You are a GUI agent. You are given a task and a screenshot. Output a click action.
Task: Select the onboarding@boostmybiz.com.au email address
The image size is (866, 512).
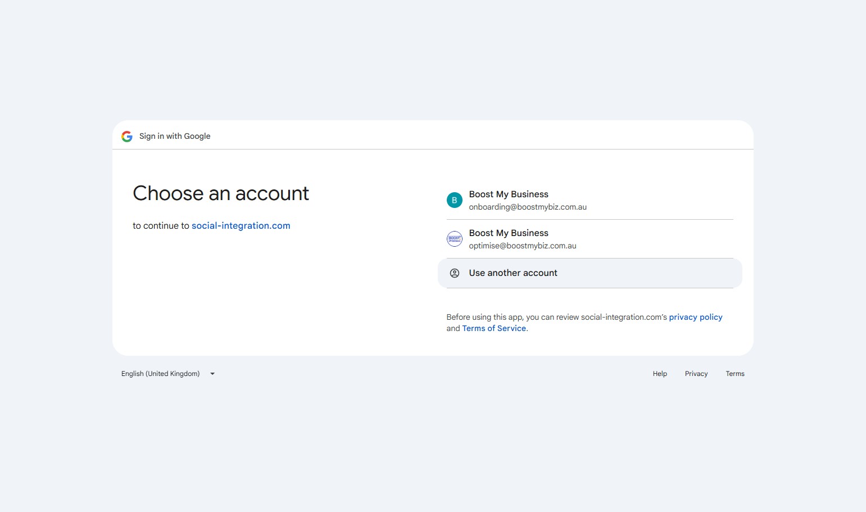click(527, 207)
